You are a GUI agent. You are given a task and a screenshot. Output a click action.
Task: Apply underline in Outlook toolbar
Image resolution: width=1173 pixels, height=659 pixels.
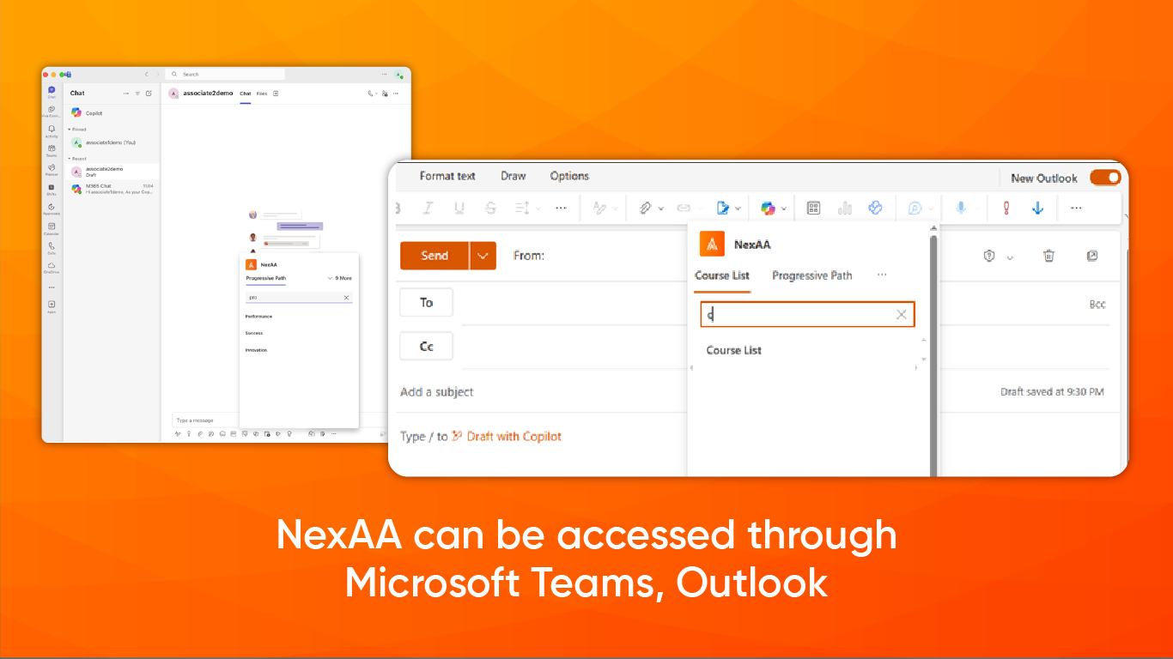coord(459,208)
